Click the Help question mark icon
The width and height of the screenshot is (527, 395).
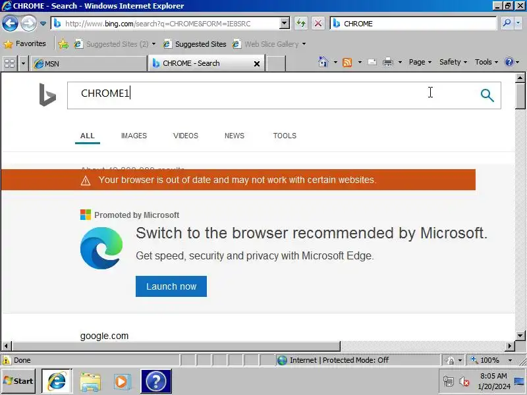click(x=509, y=62)
